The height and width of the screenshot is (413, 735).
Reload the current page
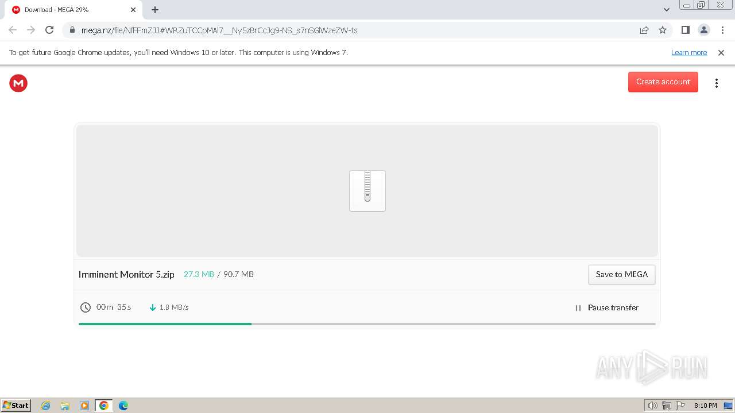(49, 30)
